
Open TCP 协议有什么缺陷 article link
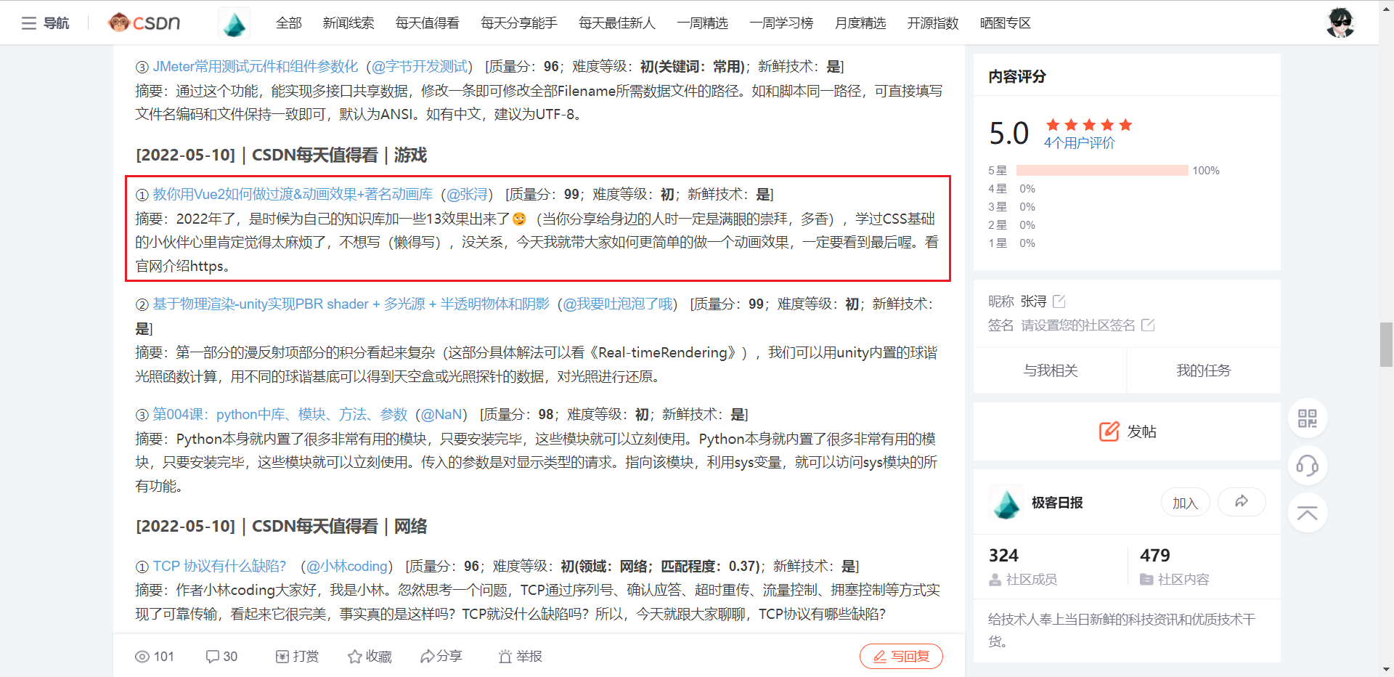[220, 567]
